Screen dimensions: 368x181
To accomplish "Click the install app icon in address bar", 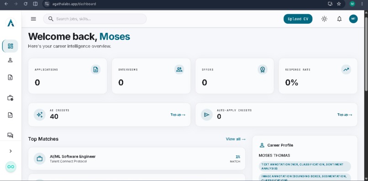I will point(330,4).
